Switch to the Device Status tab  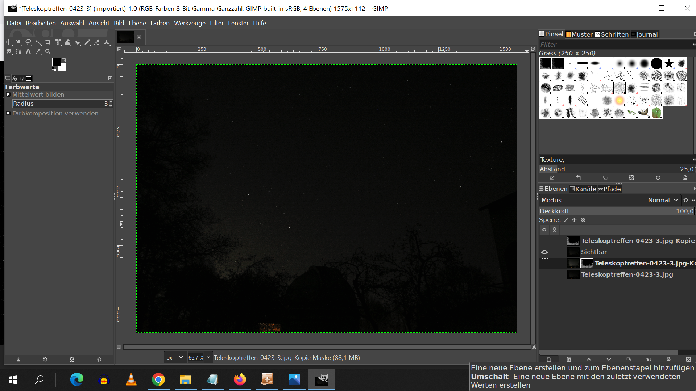click(14, 78)
